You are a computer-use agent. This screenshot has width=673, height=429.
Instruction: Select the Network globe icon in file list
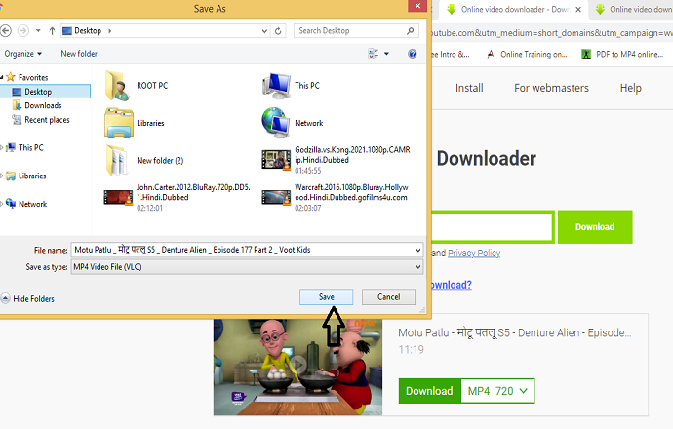point(276,123)
